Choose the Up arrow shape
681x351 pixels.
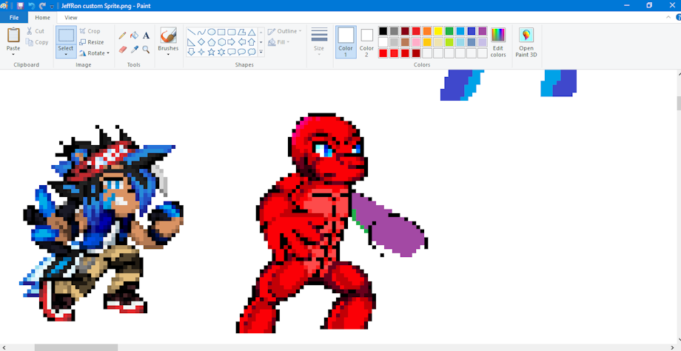(x=252, y=42)
